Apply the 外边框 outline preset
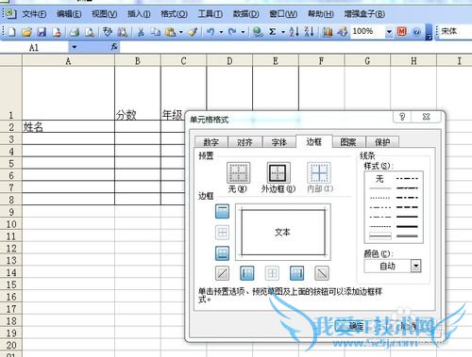Image resolution: width=472 pixels, height=357 pixels. tap(278, 173)
